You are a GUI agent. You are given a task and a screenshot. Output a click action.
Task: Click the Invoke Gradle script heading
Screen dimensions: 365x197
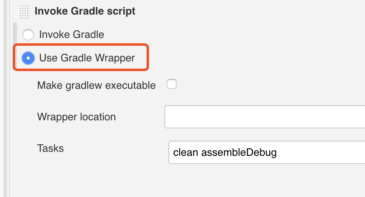[85, 11]
